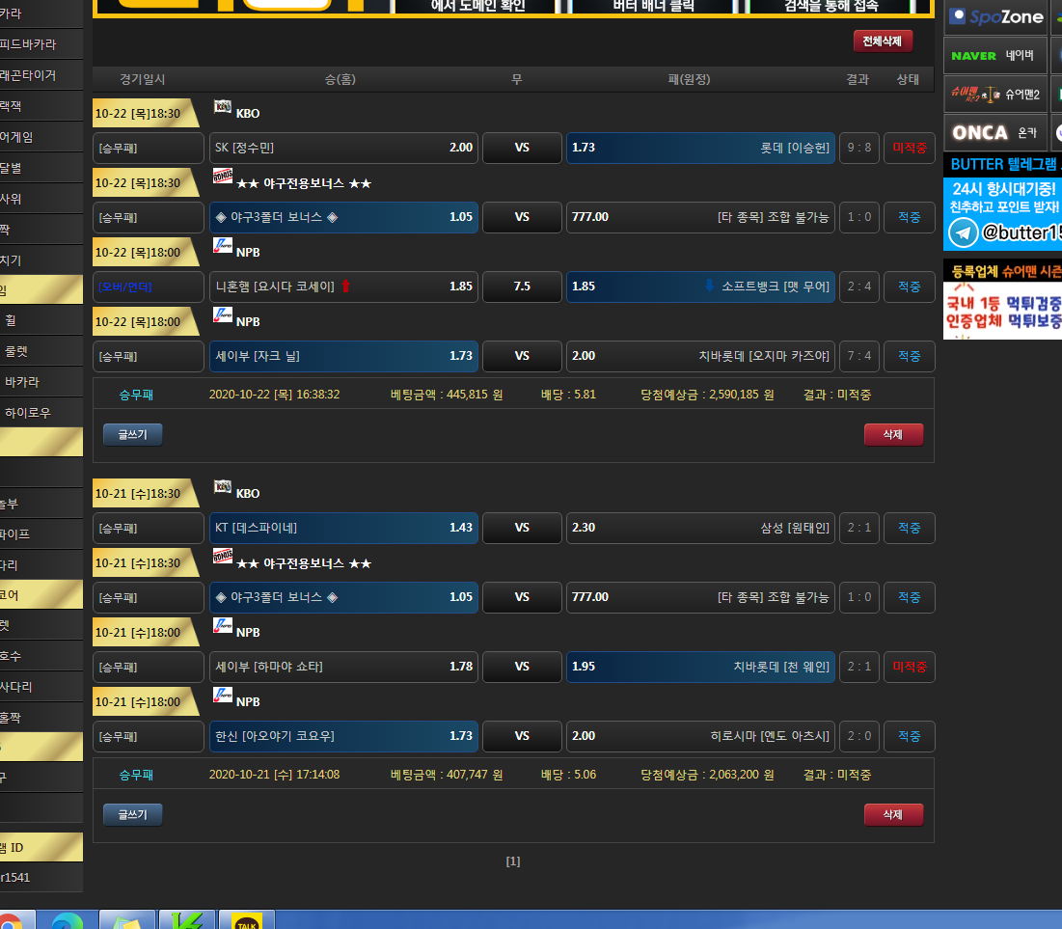Click the 롯데 [이승헌] 1.73 odds cell

[x=700, y=148]
